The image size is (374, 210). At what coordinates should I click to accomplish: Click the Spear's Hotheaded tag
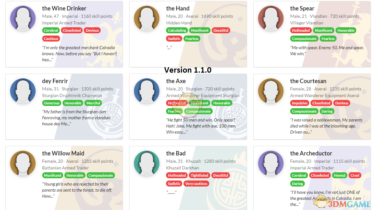pyautogui.click(x=301, y=30)
